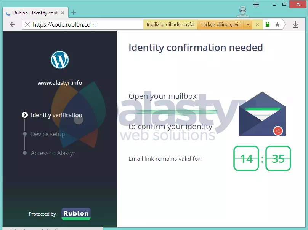
Task: Click the WordPress logo icon
Action: (60, 60)
